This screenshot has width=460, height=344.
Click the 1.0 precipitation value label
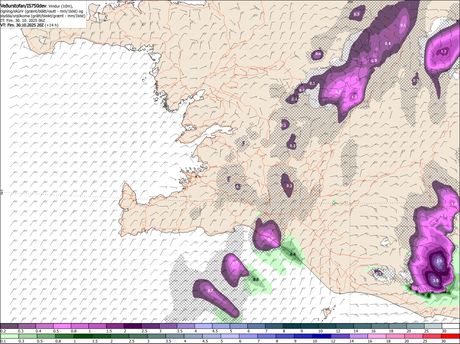coord(454,204)
